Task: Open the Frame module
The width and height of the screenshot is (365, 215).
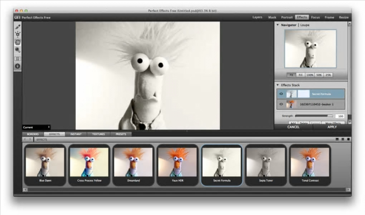Action: [329, 17]
